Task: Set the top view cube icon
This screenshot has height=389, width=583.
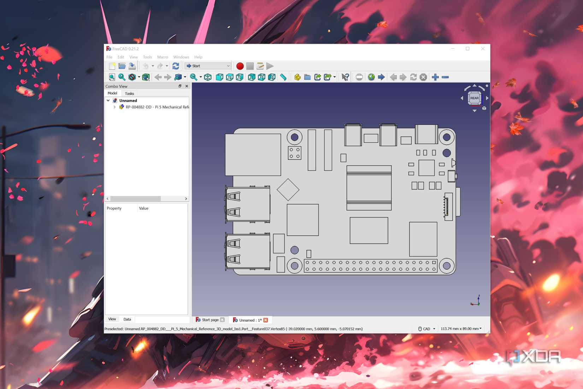Action: click(230, 77)
